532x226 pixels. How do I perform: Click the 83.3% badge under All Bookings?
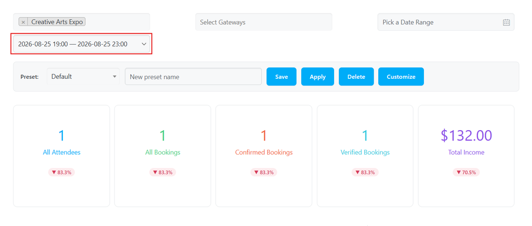[163, 172]
